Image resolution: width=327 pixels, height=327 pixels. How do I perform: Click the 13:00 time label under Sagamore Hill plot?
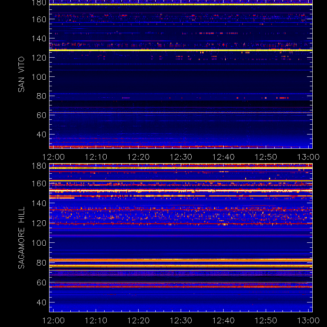[308, 320]
